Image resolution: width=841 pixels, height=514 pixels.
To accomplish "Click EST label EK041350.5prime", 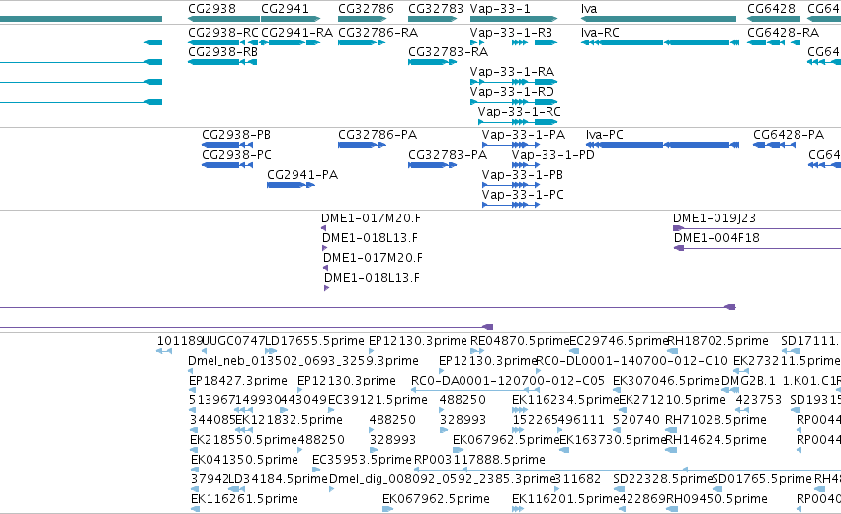I will coord(244,460).
